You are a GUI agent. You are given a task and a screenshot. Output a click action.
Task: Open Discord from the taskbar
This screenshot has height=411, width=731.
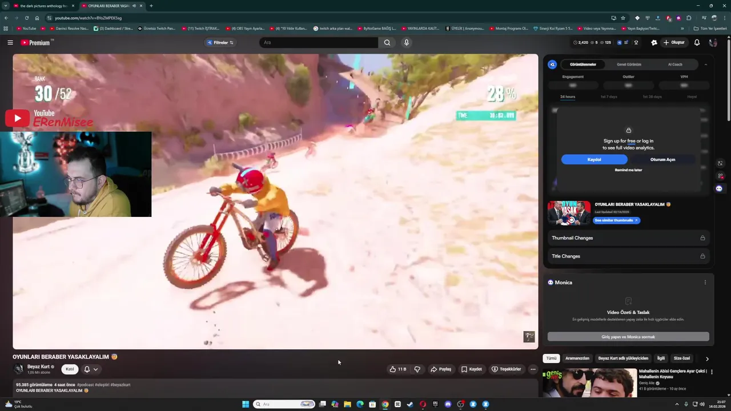point(448,404)
